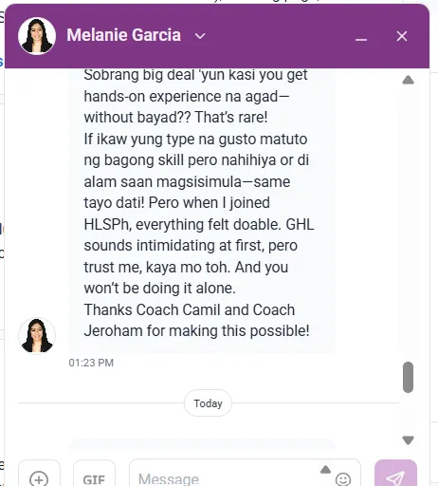This screenshot has width=438, height=486.
Task: Click the chat scrollbar thumb
Action: point(408,377)
